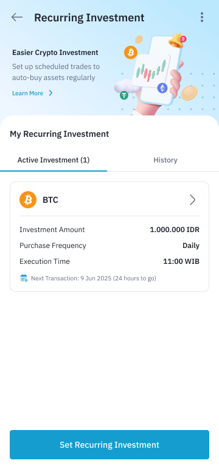Open the three-dot more options menu

click(202, 17)
